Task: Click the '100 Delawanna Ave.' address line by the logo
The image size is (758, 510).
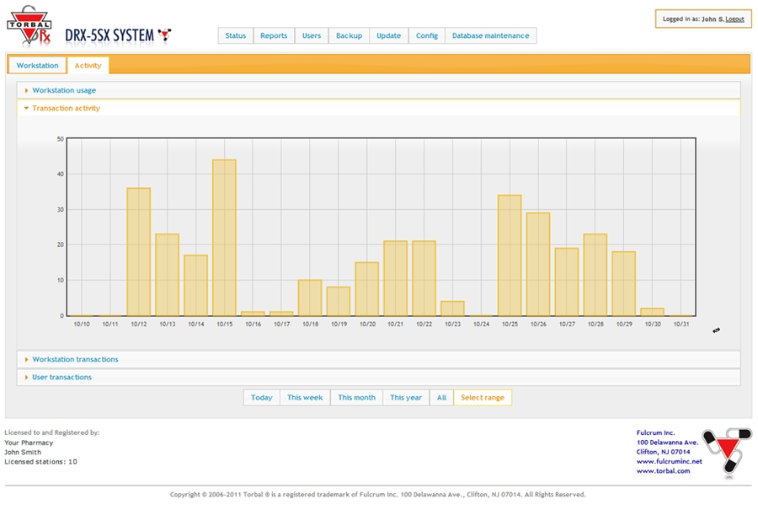Action: point(668,443)
